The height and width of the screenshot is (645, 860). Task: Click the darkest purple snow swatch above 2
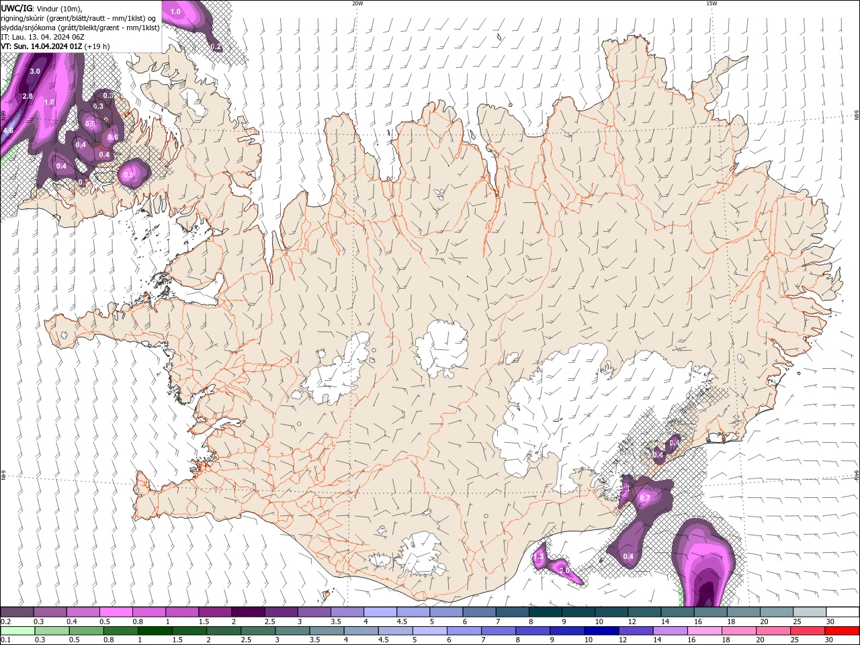pos(247,612)
